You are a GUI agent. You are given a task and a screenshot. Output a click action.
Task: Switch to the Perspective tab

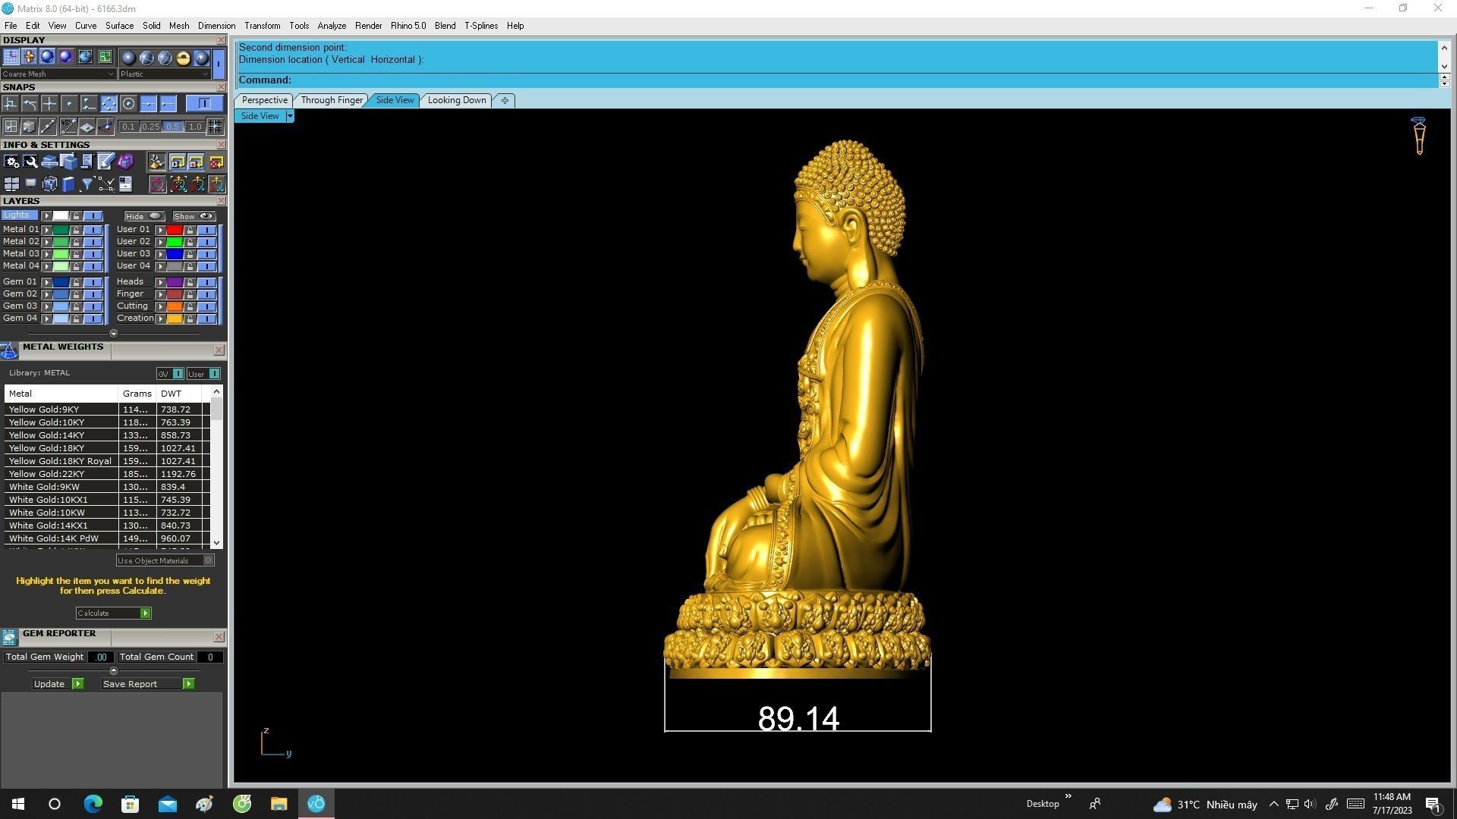[x=264, y=100]
